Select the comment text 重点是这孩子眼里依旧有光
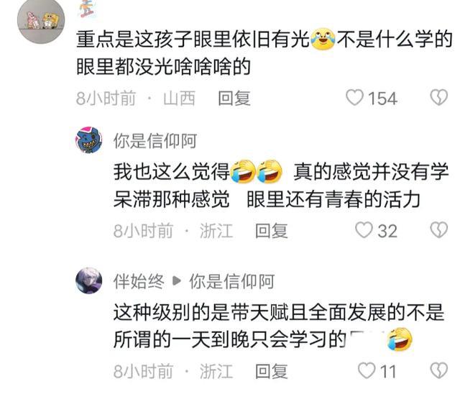 (193, 40)
